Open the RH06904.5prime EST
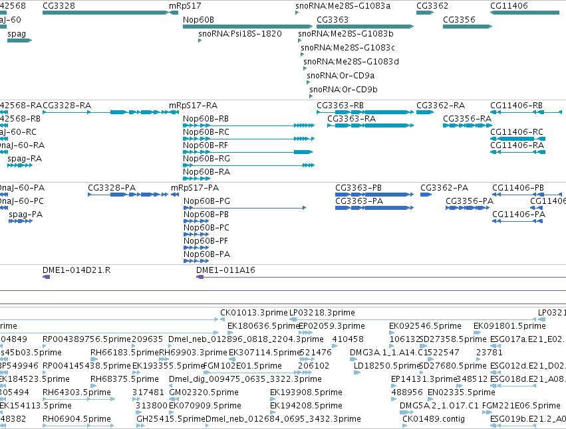 (78, 426)
